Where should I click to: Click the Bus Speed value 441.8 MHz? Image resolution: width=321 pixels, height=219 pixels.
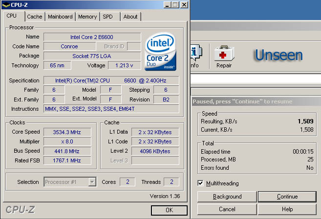point(67,151)
